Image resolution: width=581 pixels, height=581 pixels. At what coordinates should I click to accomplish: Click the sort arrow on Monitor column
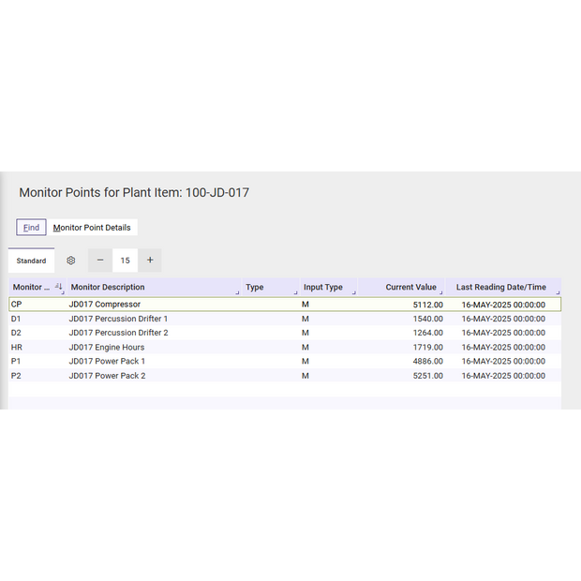tap(58, 287)
